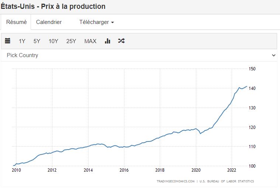Click the bar chart type icon
The height and width of the screenshot is (189, 280).
(x=108, y=41)
